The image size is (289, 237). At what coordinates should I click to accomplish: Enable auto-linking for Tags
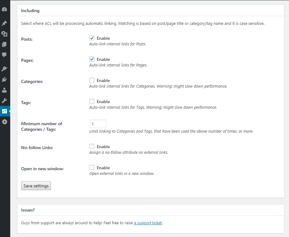[92, 102]
